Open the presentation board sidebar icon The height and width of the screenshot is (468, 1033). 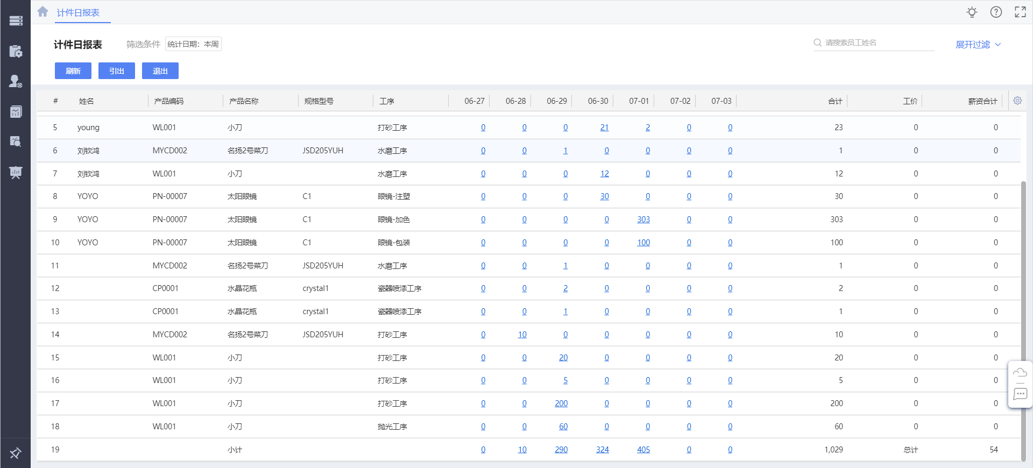(x=16, y=172)
